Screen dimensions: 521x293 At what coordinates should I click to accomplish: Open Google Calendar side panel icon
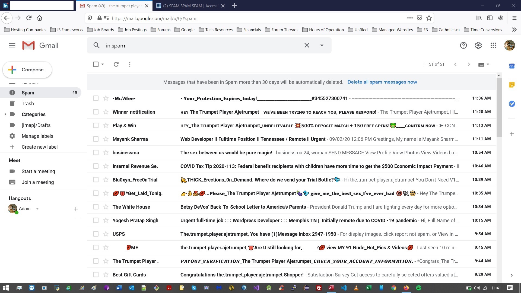pos(512,66)
